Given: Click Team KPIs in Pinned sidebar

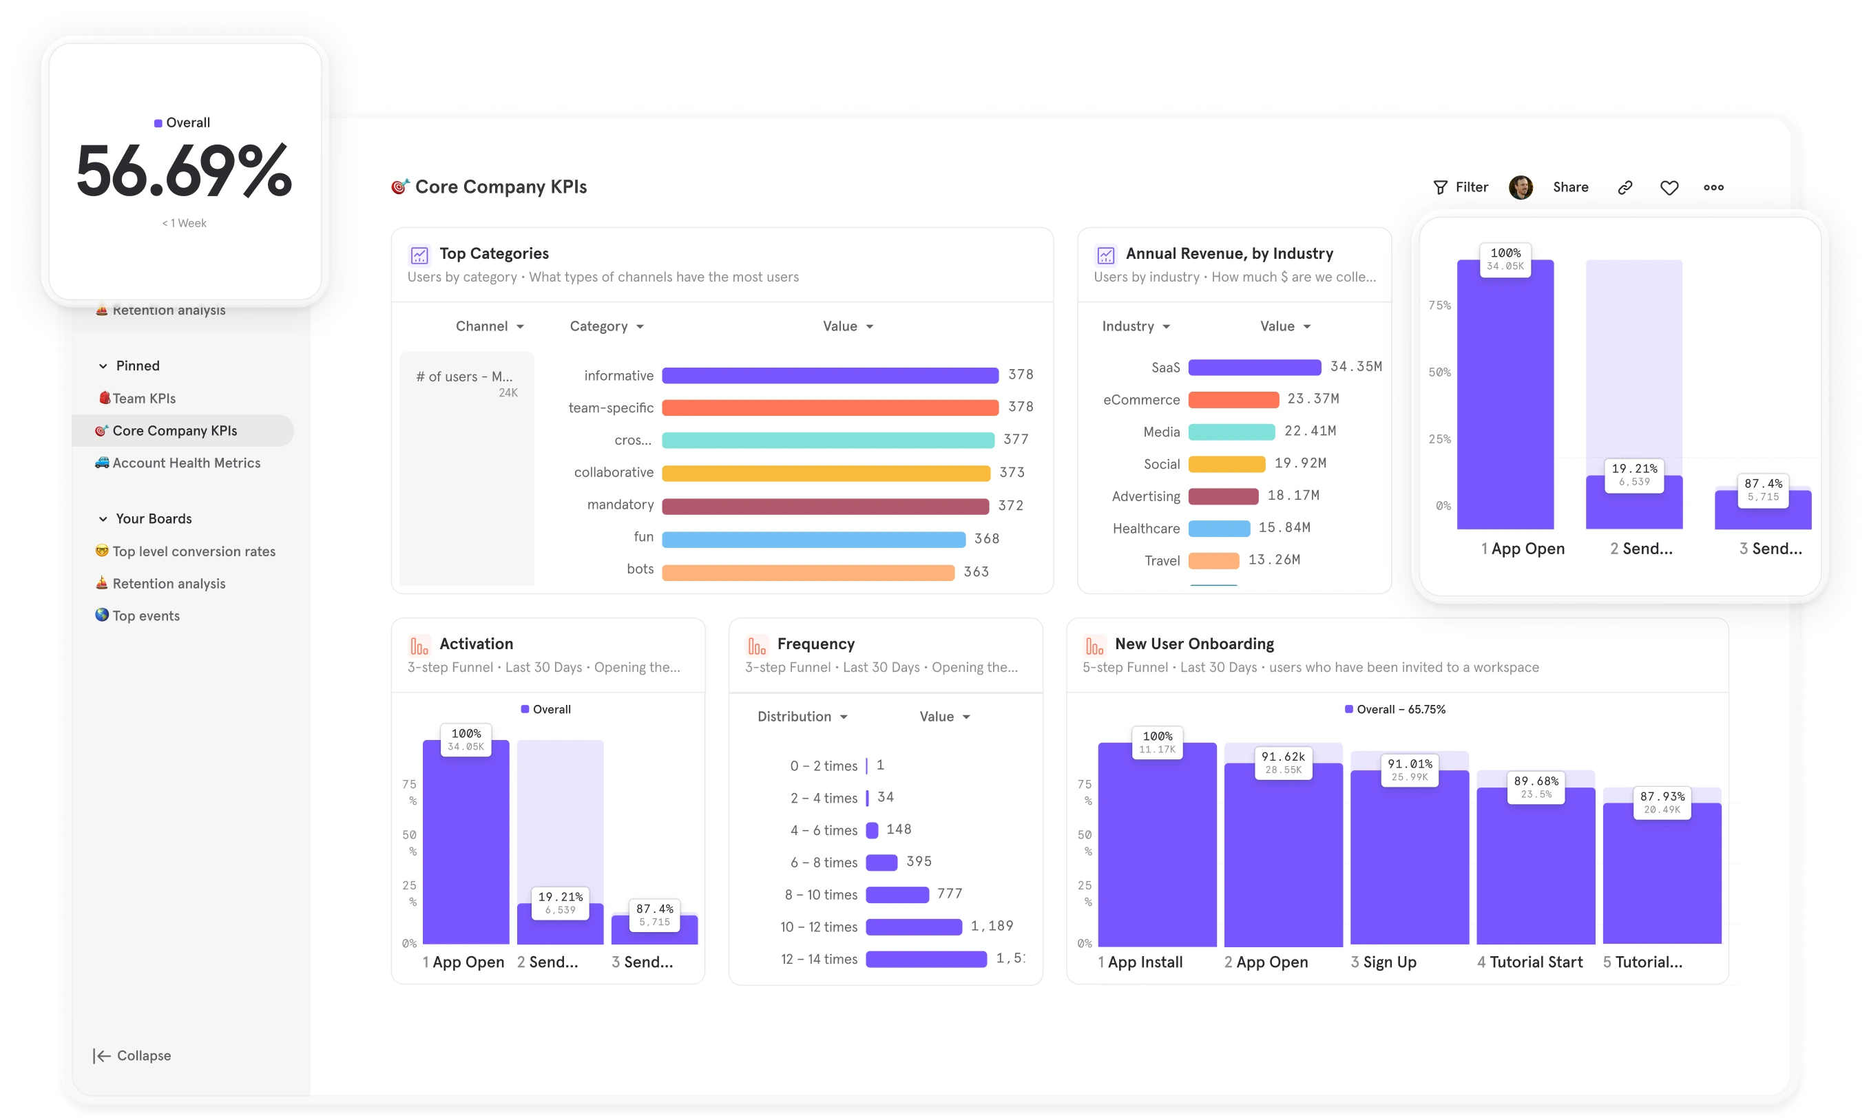Looking at the screenshot, I should pyautogui.click(x=143, y=397).
